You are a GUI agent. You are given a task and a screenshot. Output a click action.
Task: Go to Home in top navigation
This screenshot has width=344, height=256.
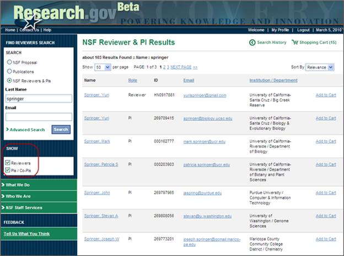pos(10,30)
